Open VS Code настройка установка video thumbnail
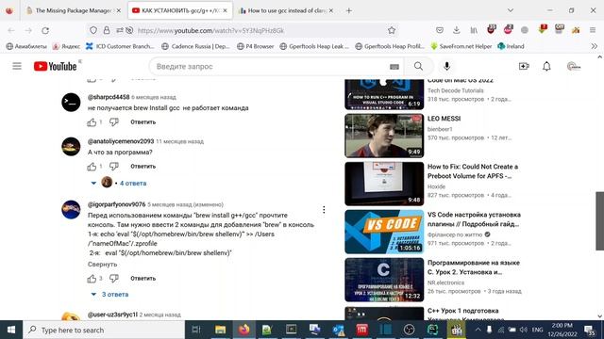This screenshot has height=339, width=604. [x=384, y=232]
